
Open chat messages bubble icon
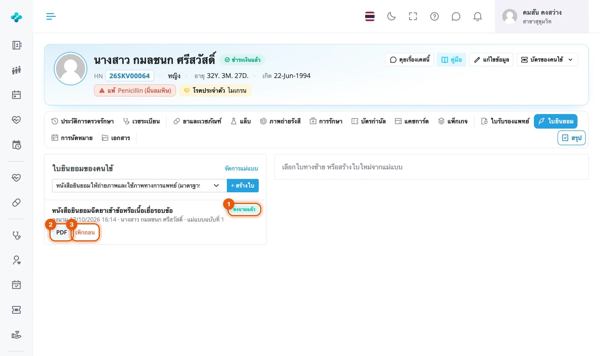(456, 16)
